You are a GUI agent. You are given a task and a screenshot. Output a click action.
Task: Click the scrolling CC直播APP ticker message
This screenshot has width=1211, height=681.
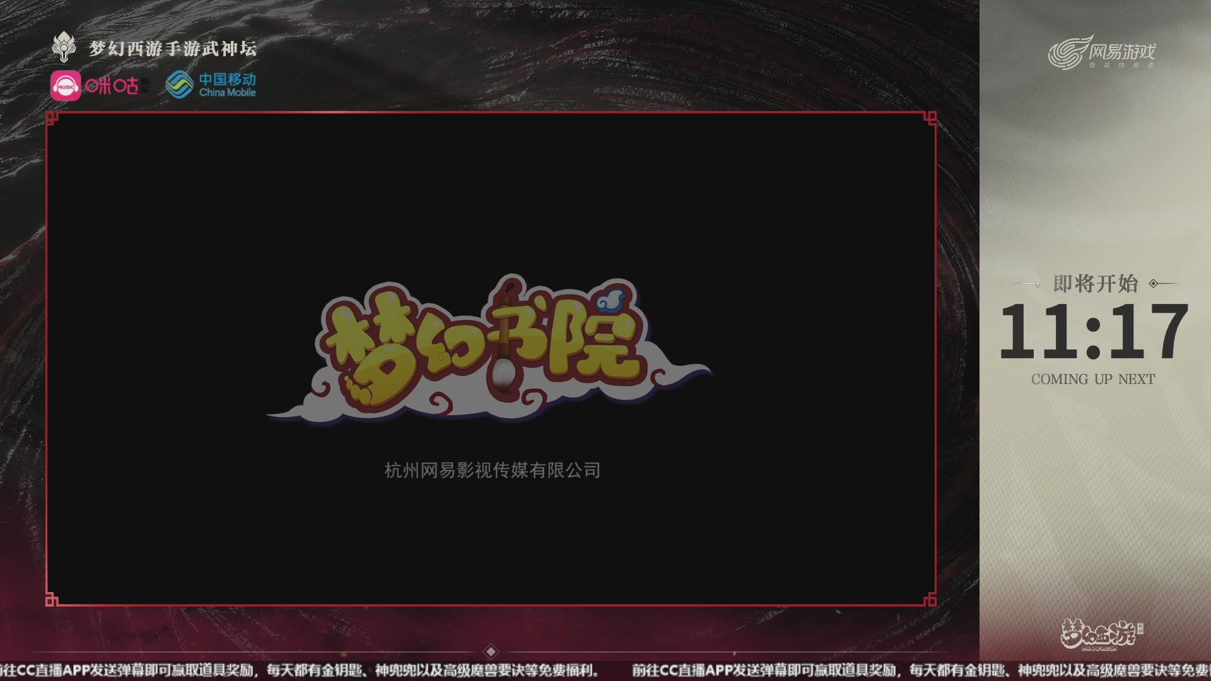tap(605, 670)
